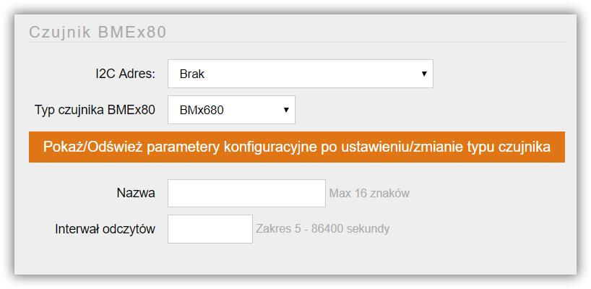Click the Interwał odczytów label text
The image size is (591, 289).
[105, 229]
